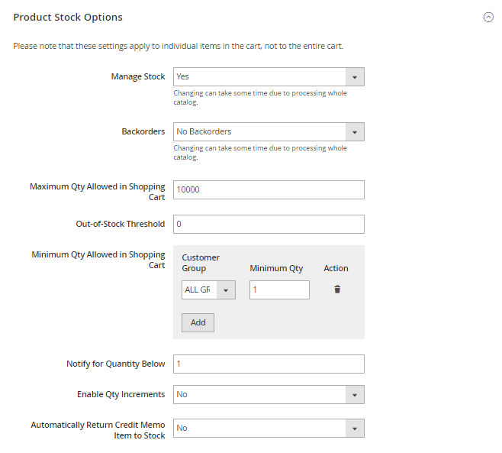Viewport: 502px width, 453px height.
Task: Click the Add button for minimum qty
Action: (x=198, y=322)
